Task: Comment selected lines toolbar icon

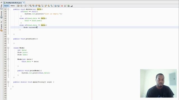Action: pyautogui.click(x=69, y=6)
